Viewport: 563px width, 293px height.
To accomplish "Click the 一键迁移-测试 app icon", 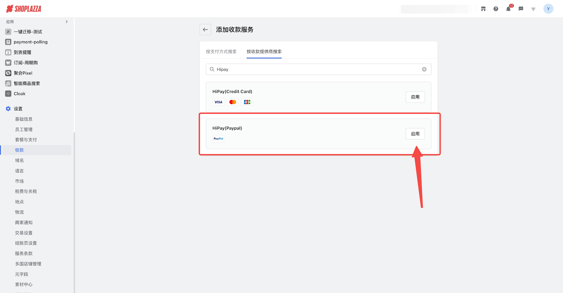I will (8, 32).
